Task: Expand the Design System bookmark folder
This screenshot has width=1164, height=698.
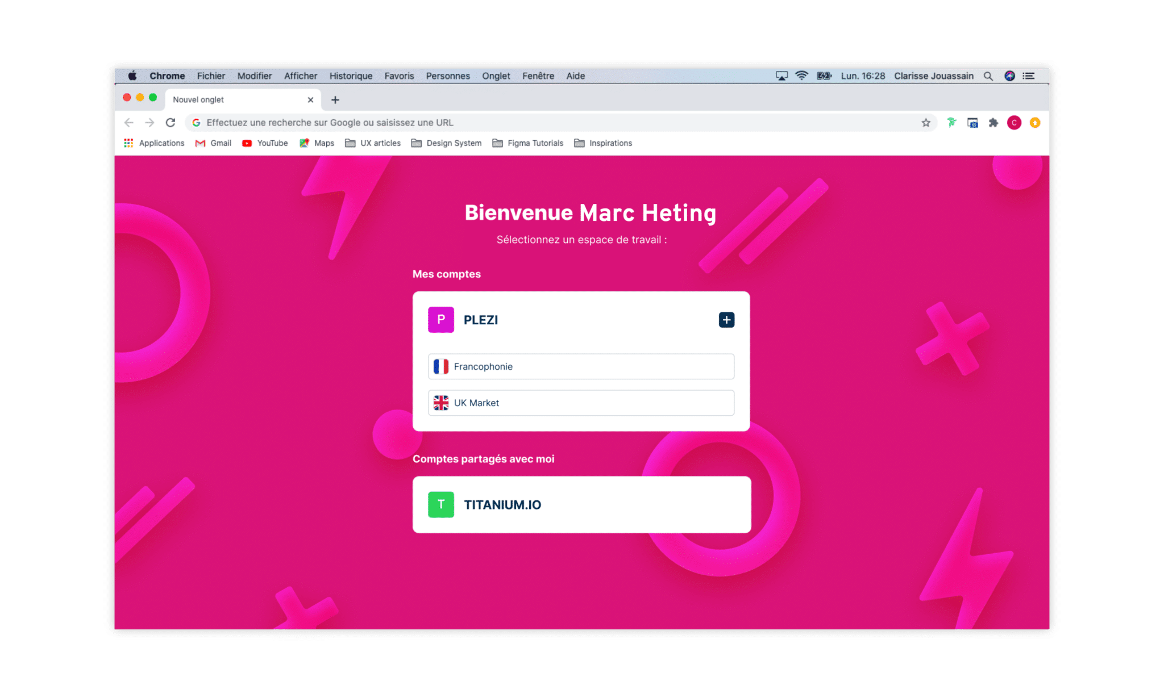Action: [446, 143]
